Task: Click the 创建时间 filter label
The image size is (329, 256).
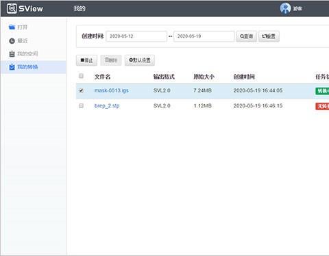Action: click(93, 36)
